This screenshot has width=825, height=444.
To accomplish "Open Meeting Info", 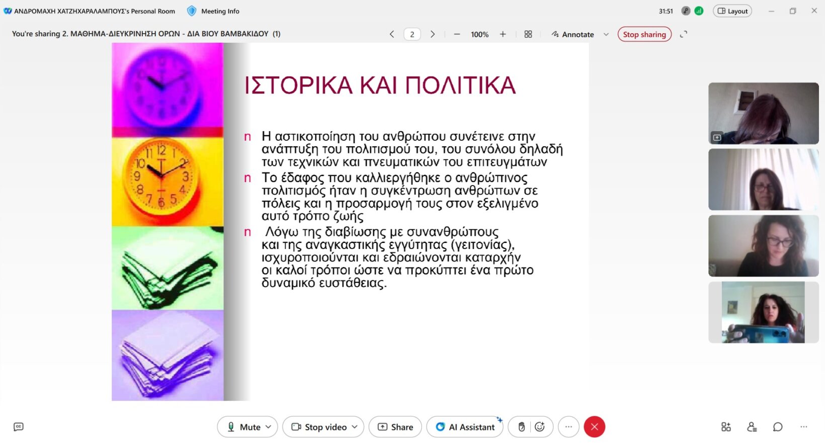I will pos(213,11).
